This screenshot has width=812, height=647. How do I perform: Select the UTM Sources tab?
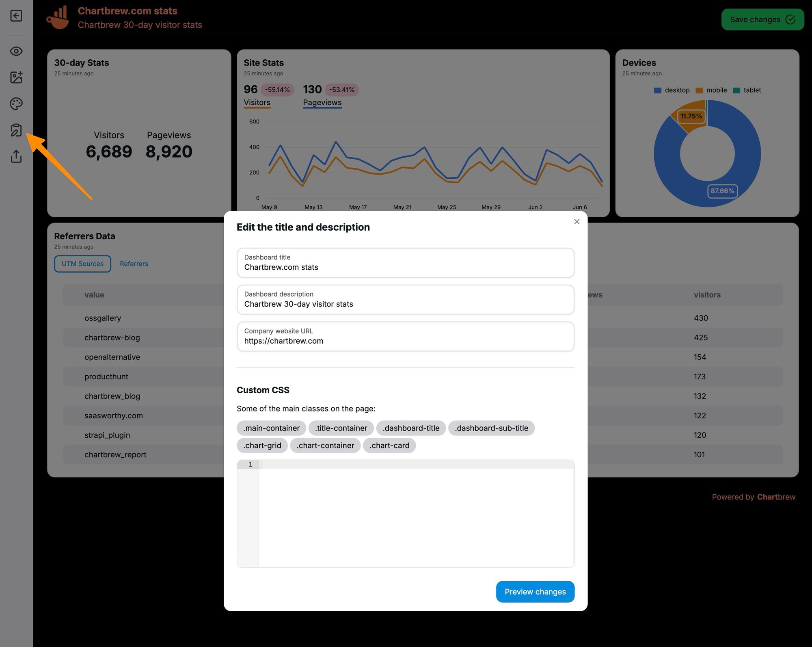coord(82,264)
